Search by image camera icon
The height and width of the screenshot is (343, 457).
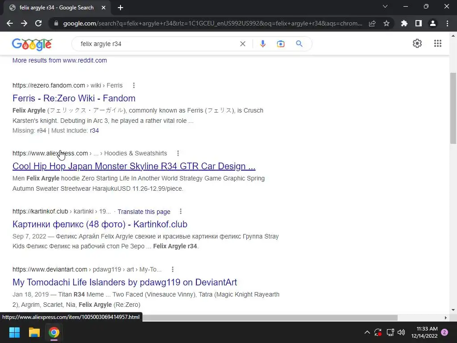click(x=281, y=44)
